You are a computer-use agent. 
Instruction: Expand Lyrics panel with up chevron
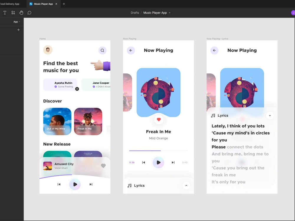[x=186, y=186]
